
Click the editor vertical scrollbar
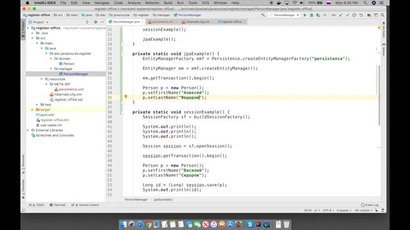coord(379,95)
